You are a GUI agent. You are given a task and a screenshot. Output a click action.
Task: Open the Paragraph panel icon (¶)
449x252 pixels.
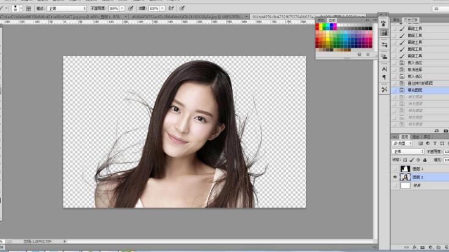(384, 78)
